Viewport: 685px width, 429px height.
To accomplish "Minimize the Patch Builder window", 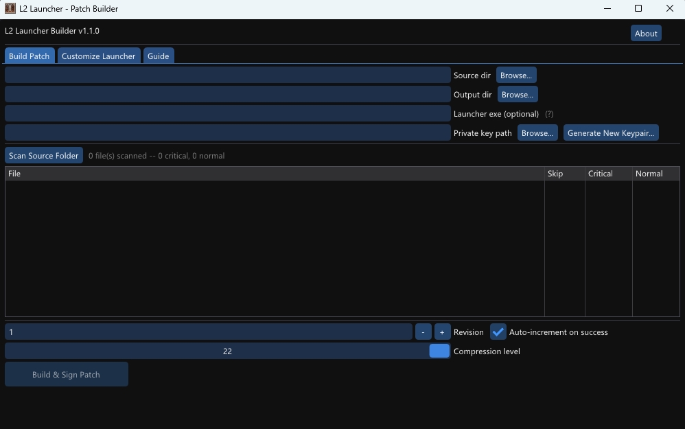I will pos(607,8).
